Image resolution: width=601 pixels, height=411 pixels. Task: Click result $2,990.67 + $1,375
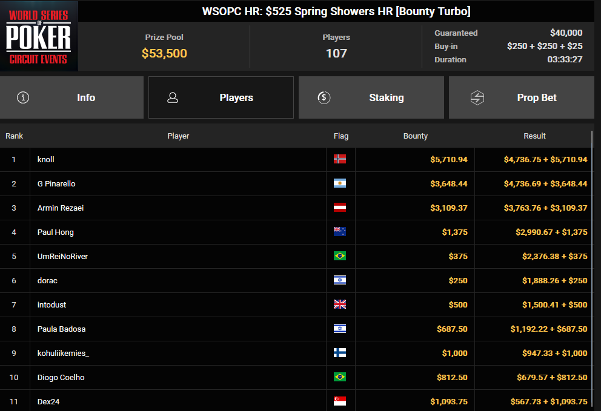coord(551,232)
